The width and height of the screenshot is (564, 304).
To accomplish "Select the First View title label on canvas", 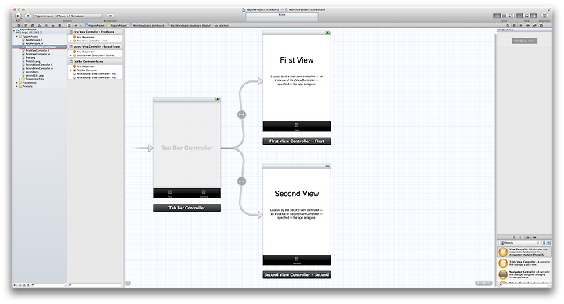I will pos(297,60).
